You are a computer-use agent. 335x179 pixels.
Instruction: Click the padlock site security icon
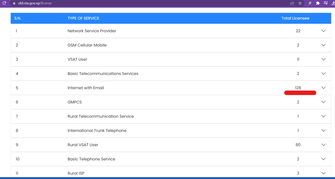(x=14, y=3)
